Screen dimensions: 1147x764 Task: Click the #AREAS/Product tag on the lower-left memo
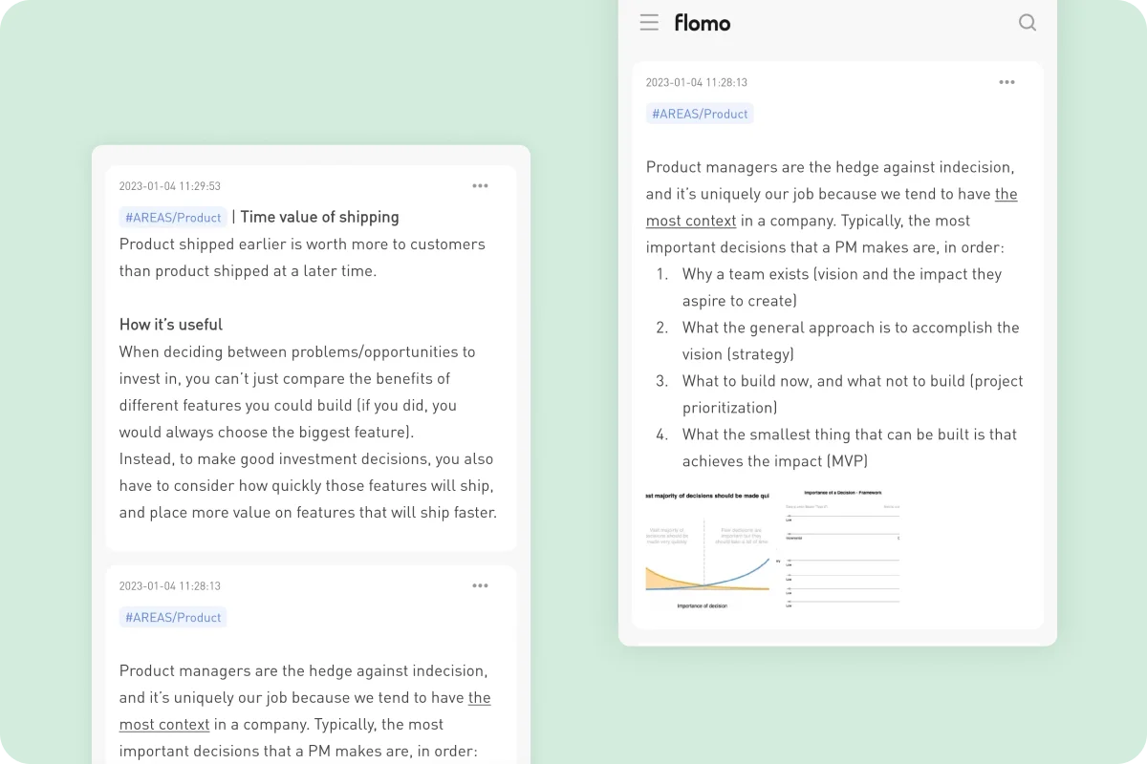click(x=173, y=617)
